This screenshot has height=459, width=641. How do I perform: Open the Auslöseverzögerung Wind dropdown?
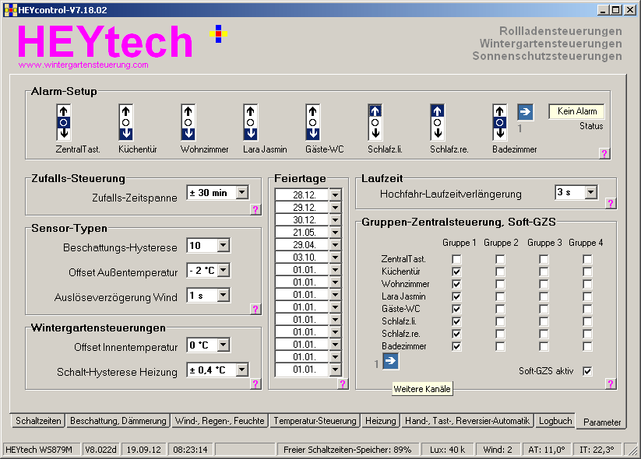click(x=224, y=296)
